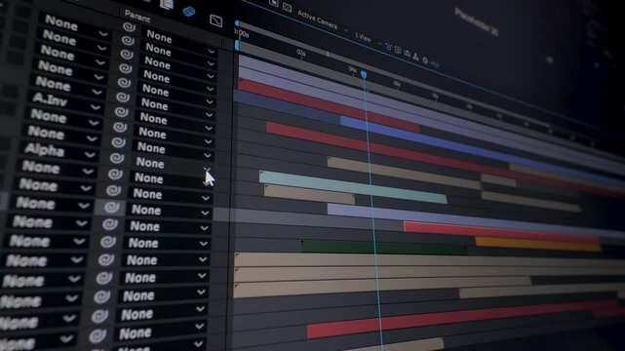This screenshot has height=351, width=625.
Task: Toggle the transparency grid icon beside Active Camera
Action: coord(287,7)
